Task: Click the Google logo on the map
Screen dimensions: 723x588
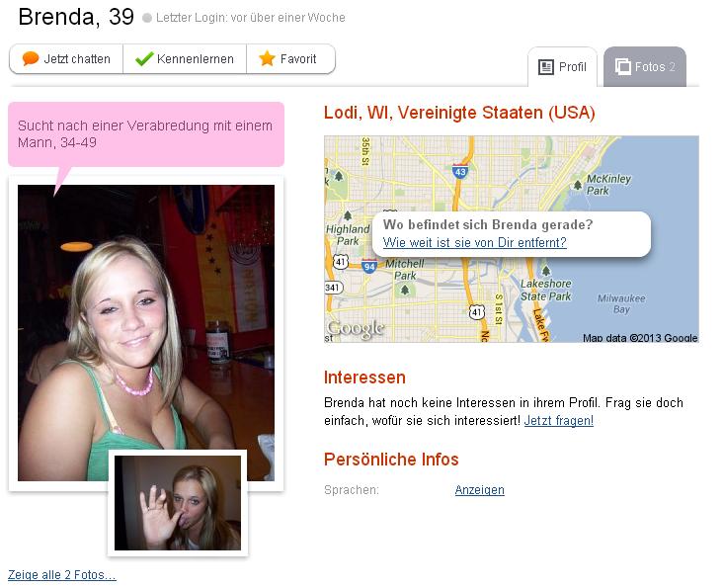Action: click(x=355, y=328)
